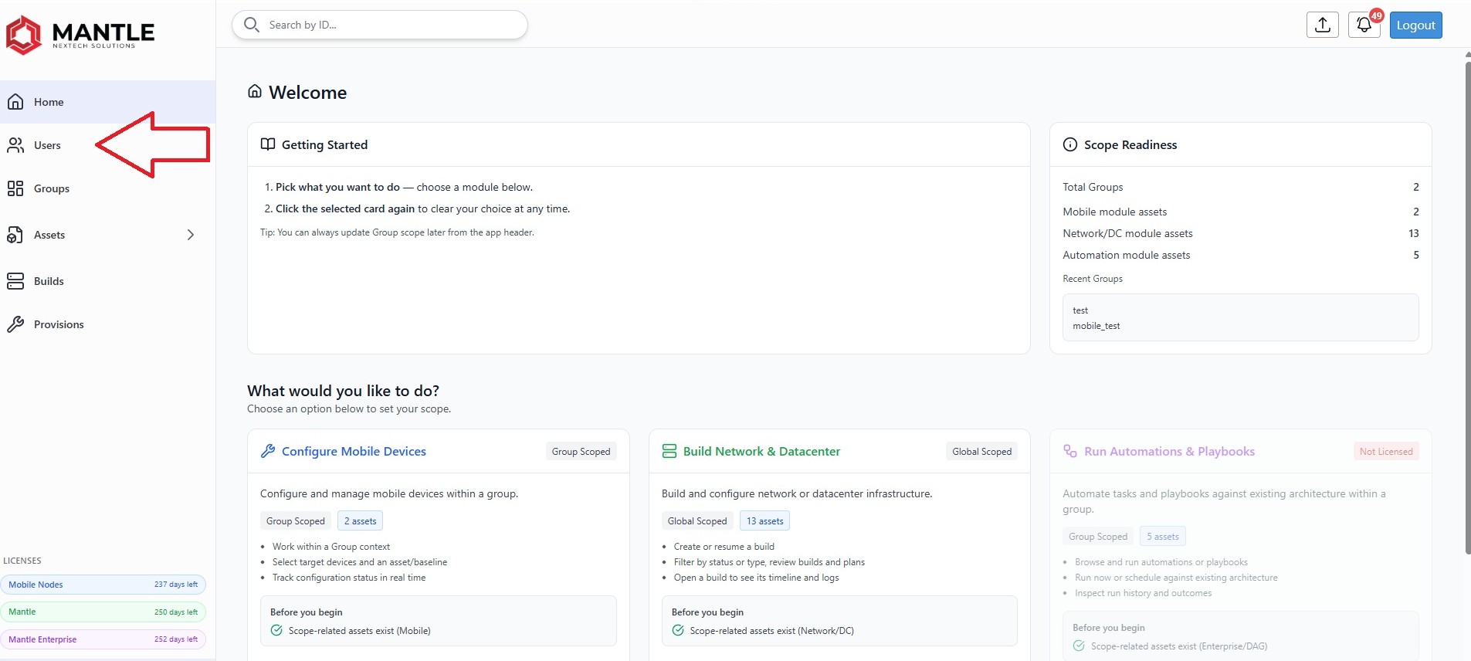Click 'Track configuration status in real time' bullet
This screenshot has height=661, width=1471.
(349, 578)
